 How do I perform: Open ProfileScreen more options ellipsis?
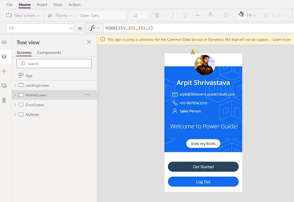point(87,95)
